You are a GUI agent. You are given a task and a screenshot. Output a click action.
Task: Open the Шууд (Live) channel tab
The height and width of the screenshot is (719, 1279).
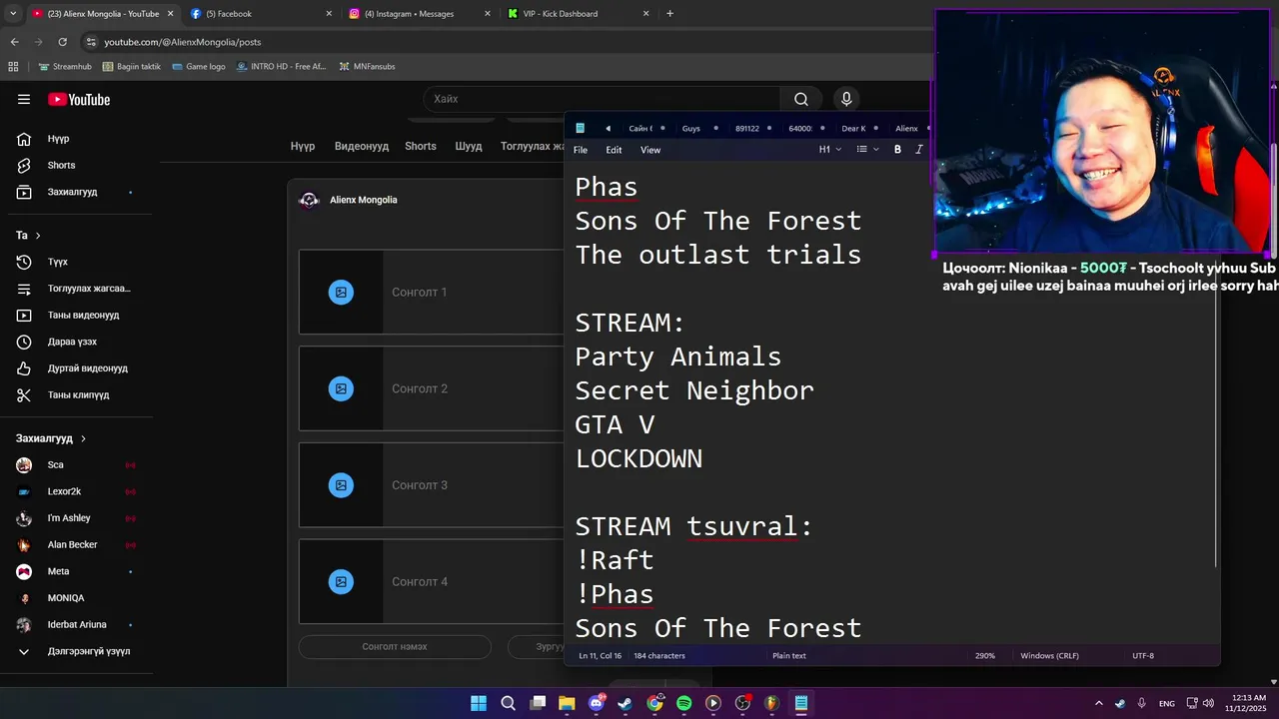tap(469, 146)
